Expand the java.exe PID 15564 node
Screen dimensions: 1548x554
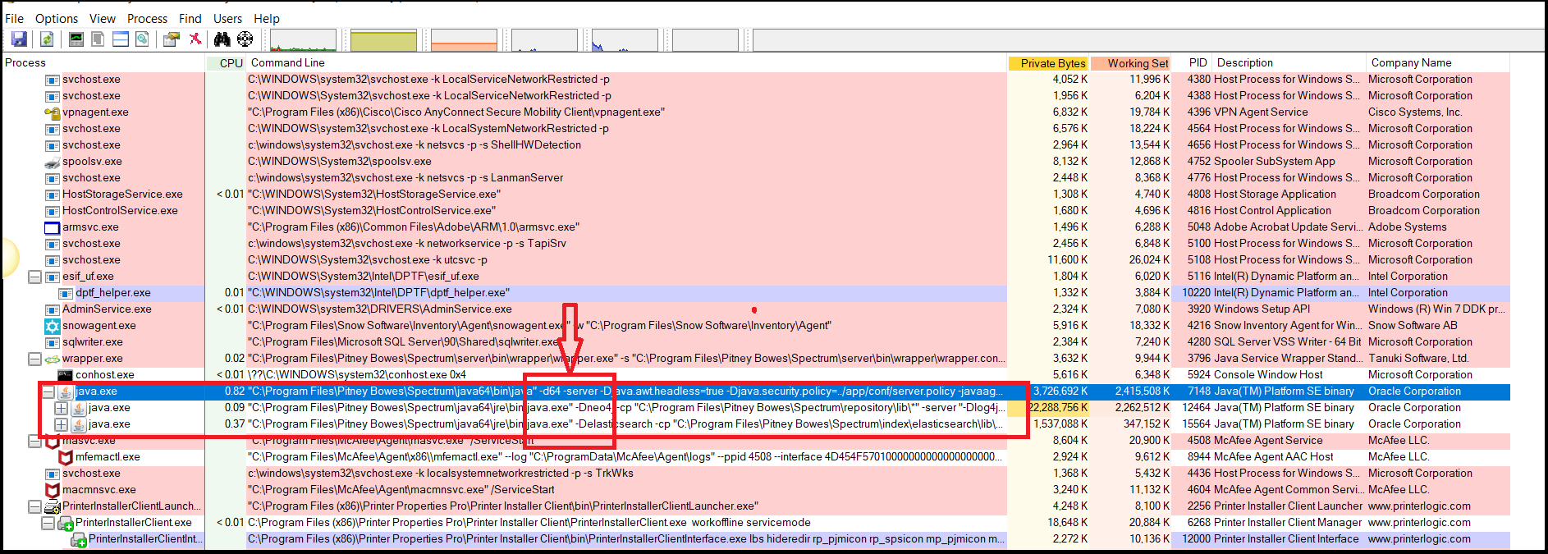[61, 424]
